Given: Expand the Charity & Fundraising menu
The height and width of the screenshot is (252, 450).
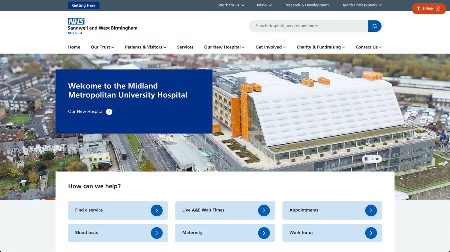Looking at the screenshot, I should click(321, 47).
